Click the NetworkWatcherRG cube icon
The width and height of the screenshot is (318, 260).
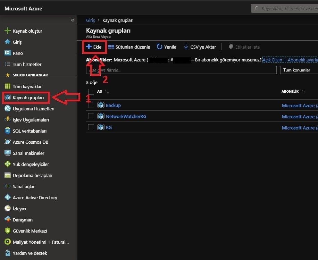(x=101, y=116)
